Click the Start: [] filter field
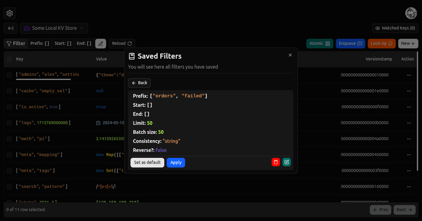422x221 pixels. pos(63,44)
